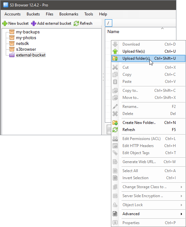186x227 pixels.
Task: Click the Create New Folder icon
Action: click(115, 123)
